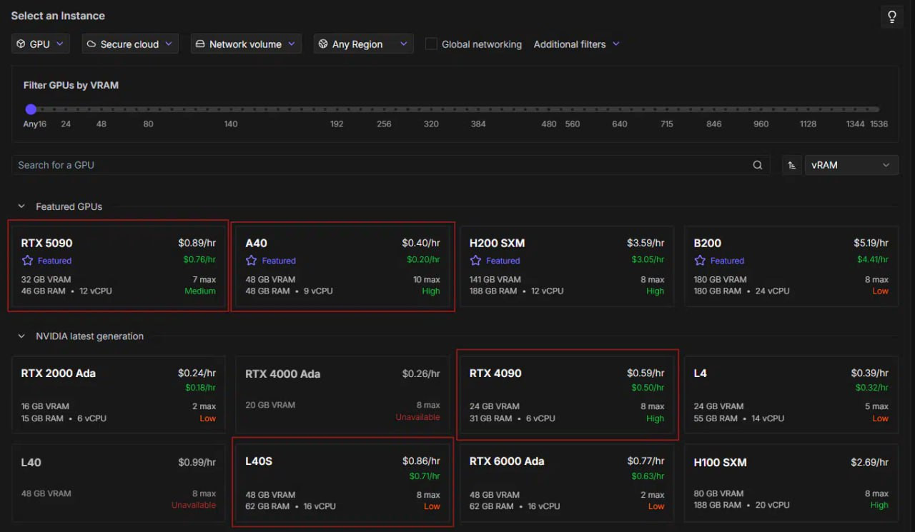Select the L40S GPU card
Screen dimensions: 915x532
(342, 483)
